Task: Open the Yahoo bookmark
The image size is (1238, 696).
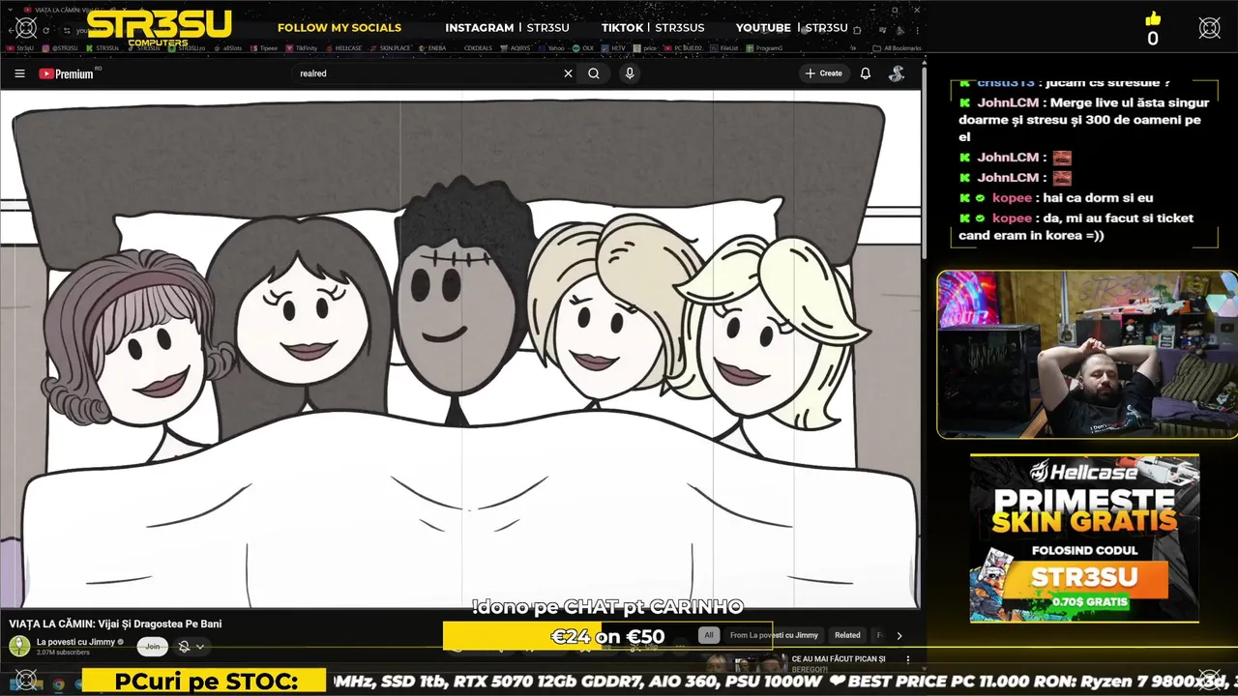Action: pyautogui.click(x=551, y=47)
